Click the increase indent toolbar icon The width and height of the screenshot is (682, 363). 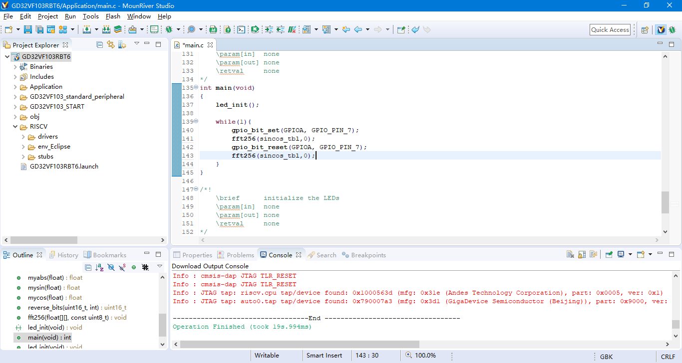tap(269, 29)
